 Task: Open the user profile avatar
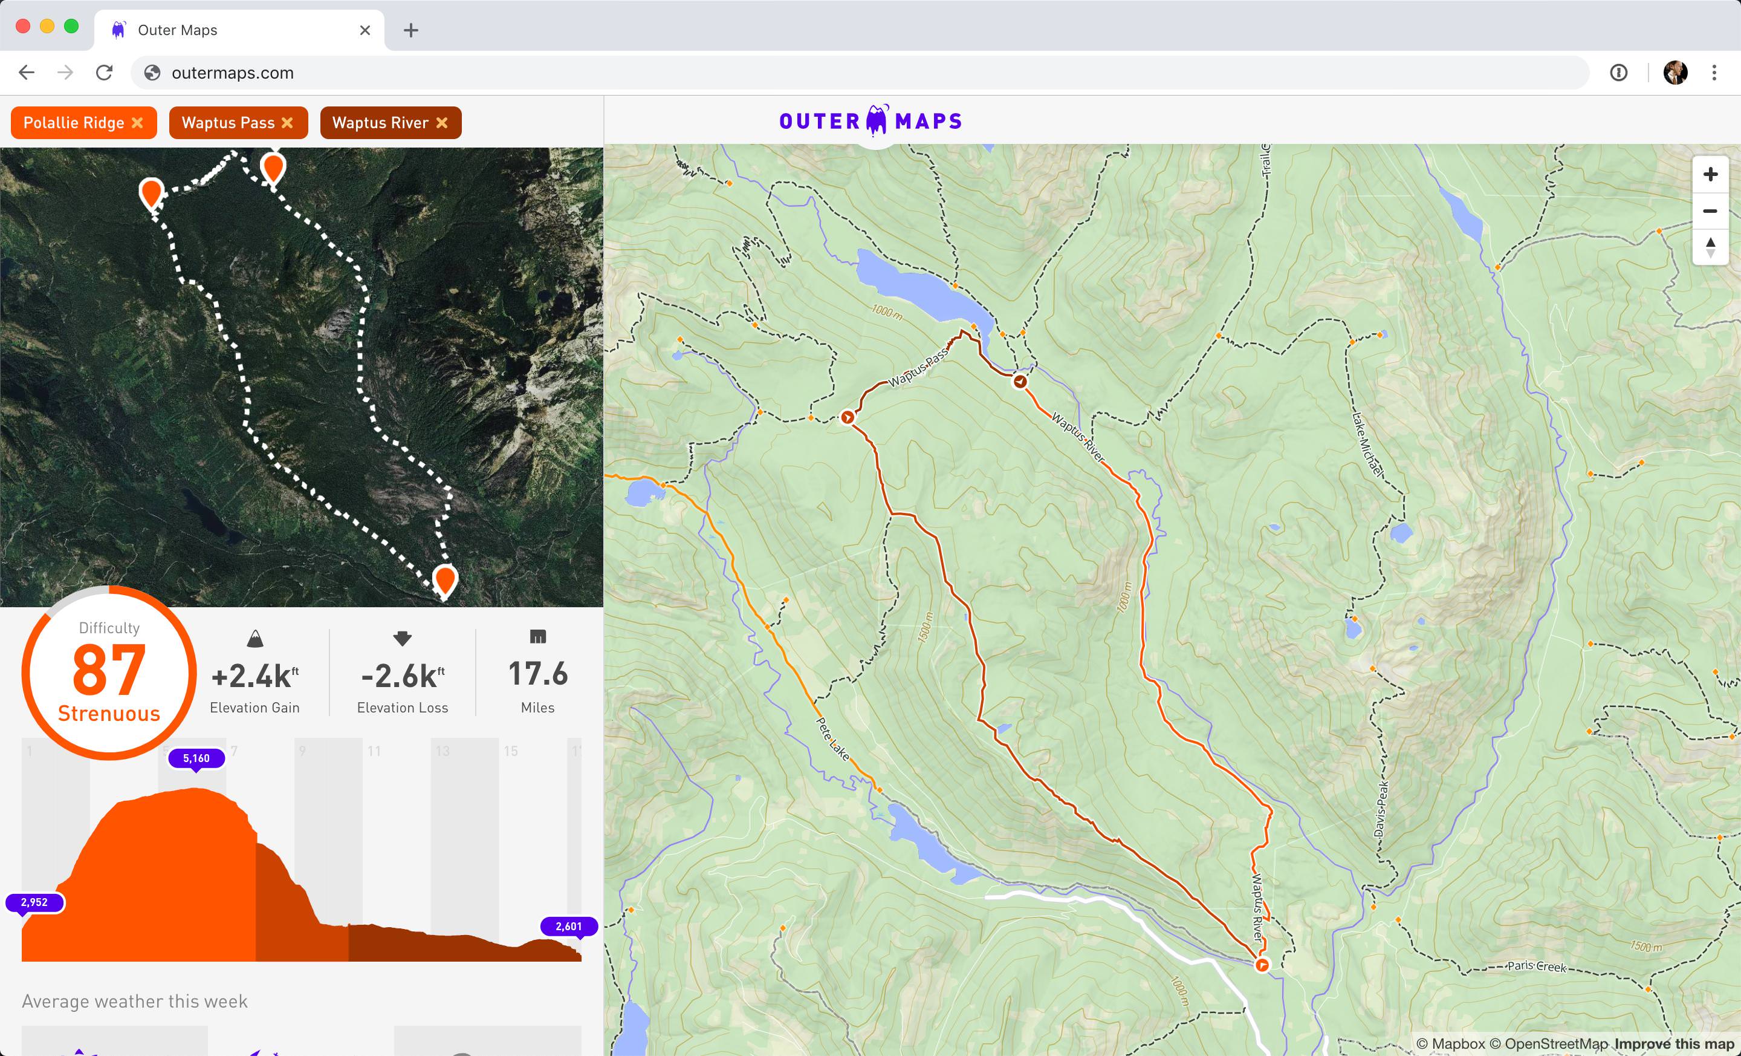coord(1675,73)
